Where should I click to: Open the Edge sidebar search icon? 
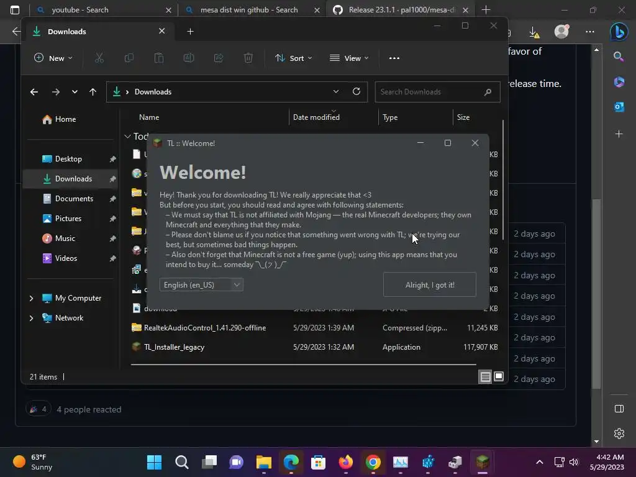pyautogui.click(x=619, y=57)
